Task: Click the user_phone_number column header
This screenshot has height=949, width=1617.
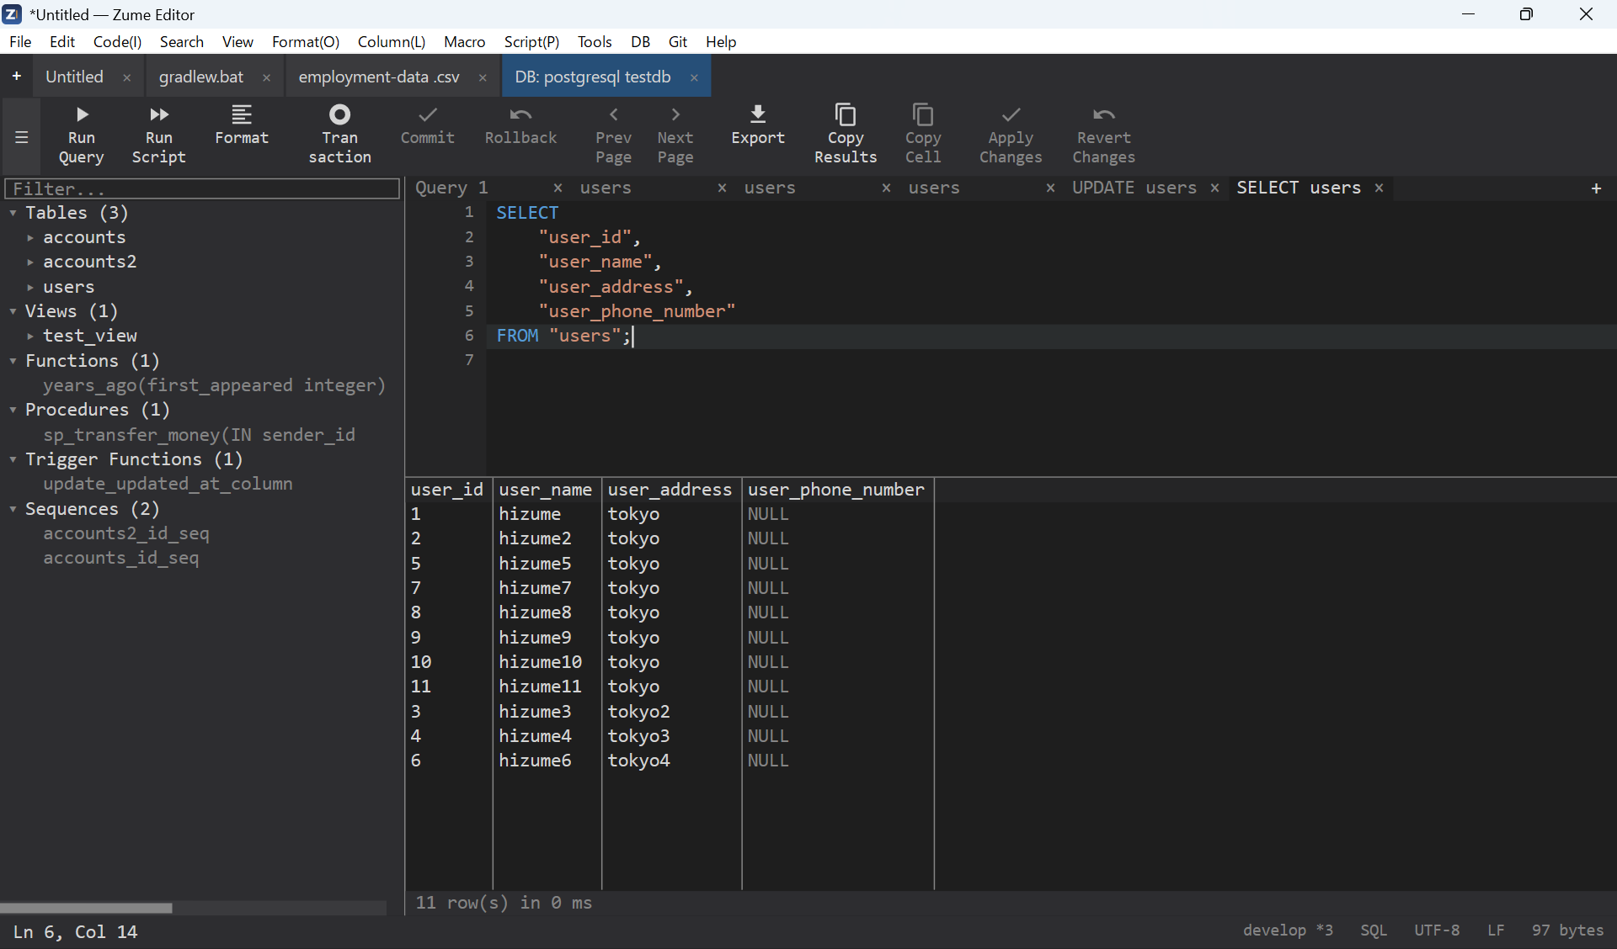Action: 836,490
